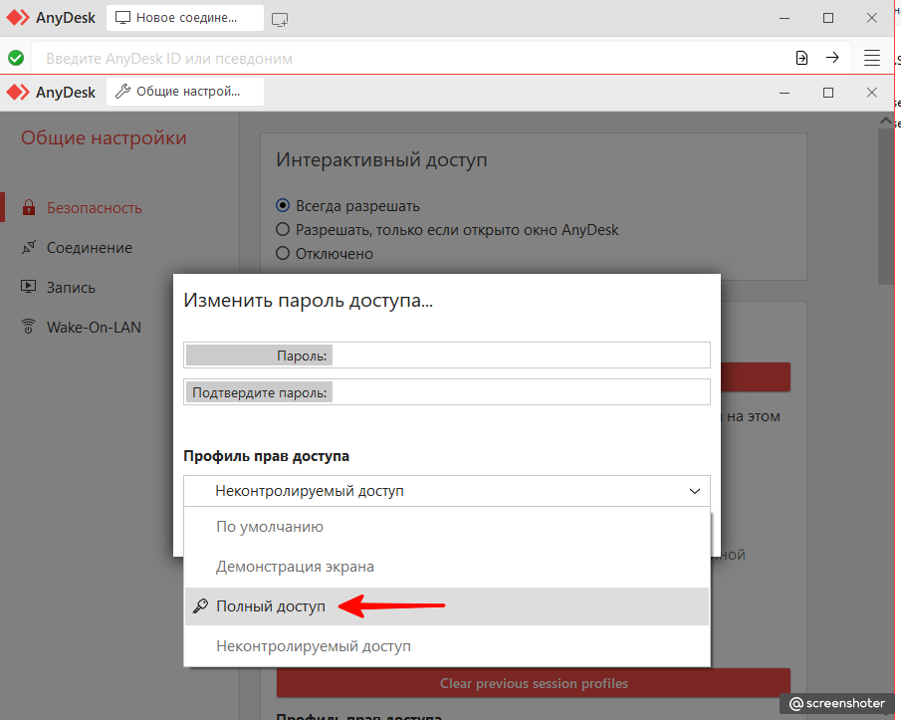
Task: Minimize the top AnyDesk window
Action: (785, 18)
